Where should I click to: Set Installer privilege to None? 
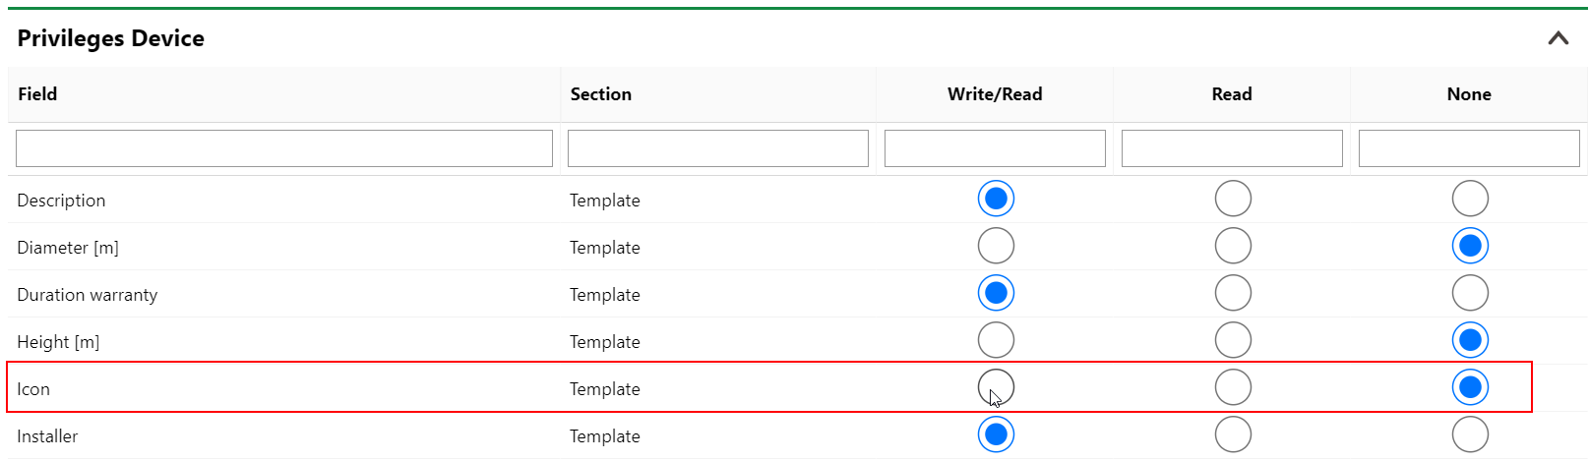pos(1470,434)
